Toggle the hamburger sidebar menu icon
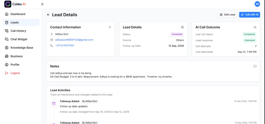Image resolution: width=265 pixels, height=124 pixels. [42, 4]
